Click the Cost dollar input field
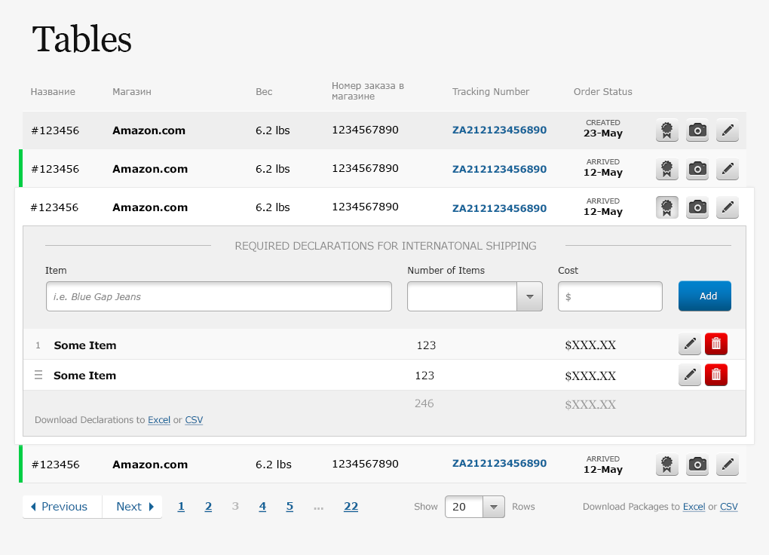Screen dimensions: 769x555 pos(610,296)
